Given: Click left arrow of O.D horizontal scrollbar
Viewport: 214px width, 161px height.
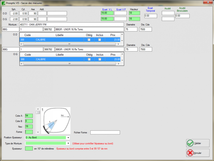Looking at the screenshot, I should click(21, 44).
